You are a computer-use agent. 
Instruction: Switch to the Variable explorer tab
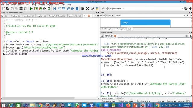pos(107,29)
